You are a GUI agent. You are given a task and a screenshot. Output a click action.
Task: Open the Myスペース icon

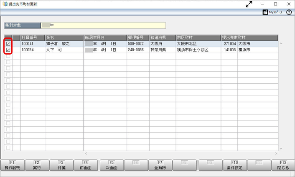265,12
